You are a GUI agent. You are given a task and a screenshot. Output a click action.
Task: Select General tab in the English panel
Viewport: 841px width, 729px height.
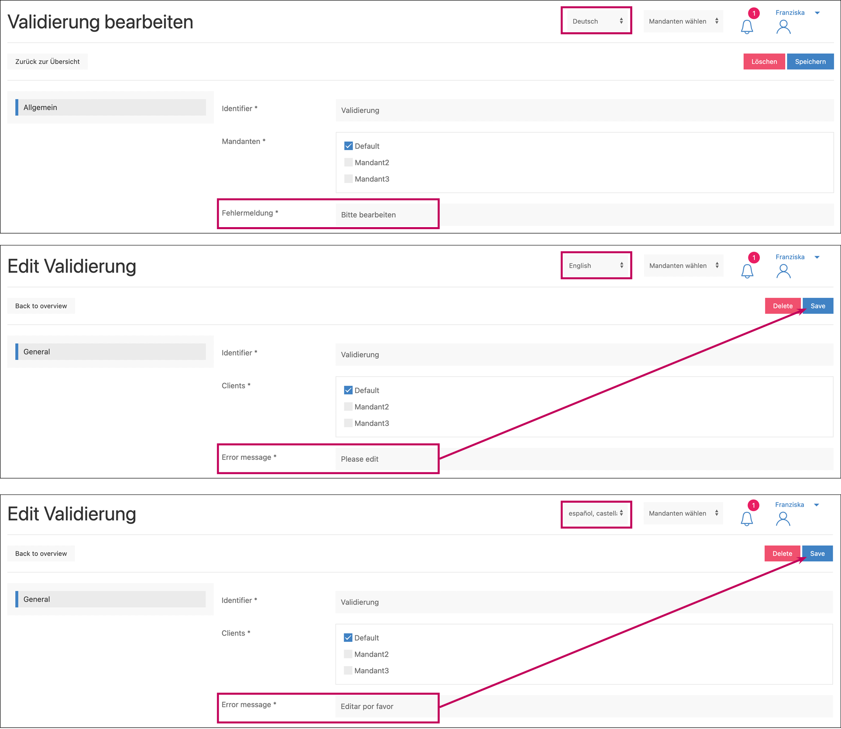tap(111, 352)
